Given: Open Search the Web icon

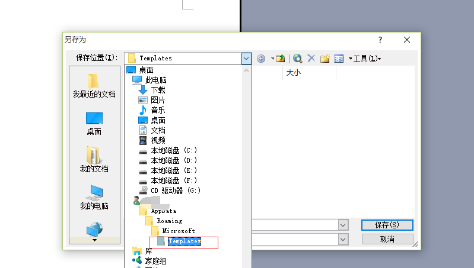Looking at the screenshot, I should tap(297, 58).
